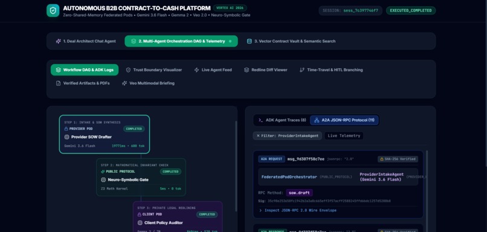Click the DAG panel vertical scrollbar

click(236, 166)
